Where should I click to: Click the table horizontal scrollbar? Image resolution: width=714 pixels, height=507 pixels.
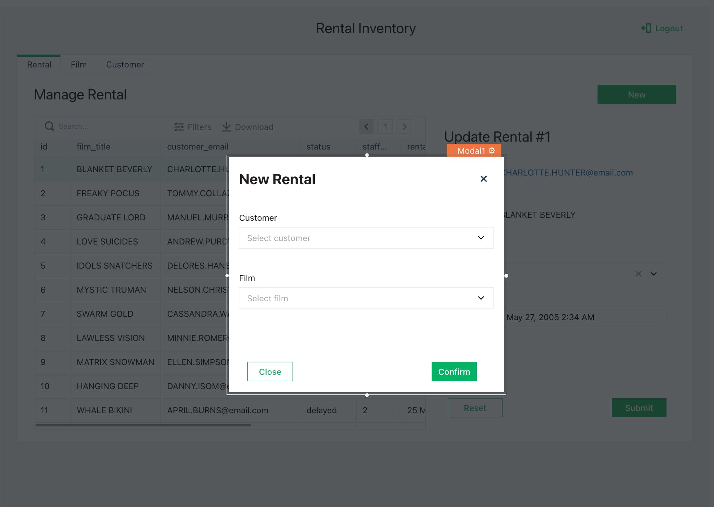143,425
